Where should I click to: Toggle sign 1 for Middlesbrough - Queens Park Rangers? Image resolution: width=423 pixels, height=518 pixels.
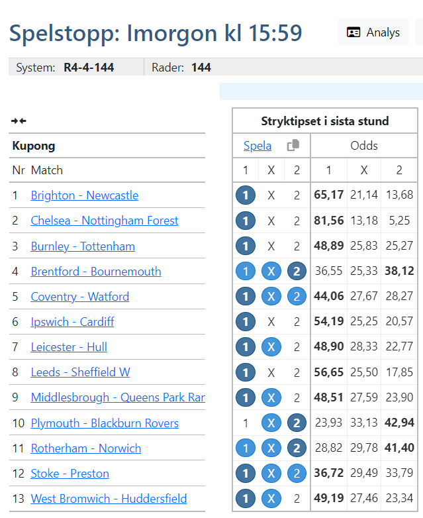point(246,397)
